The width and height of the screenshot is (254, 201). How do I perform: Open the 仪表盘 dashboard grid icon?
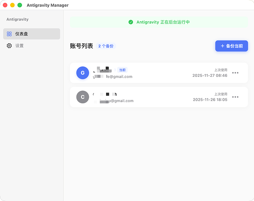(9, 34)
